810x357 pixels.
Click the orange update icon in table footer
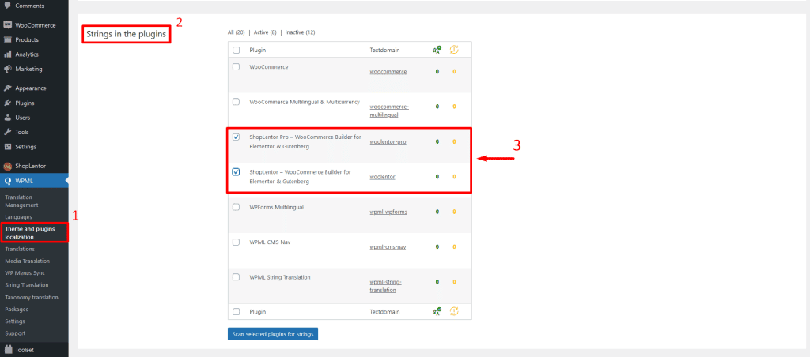coord(454,311)
